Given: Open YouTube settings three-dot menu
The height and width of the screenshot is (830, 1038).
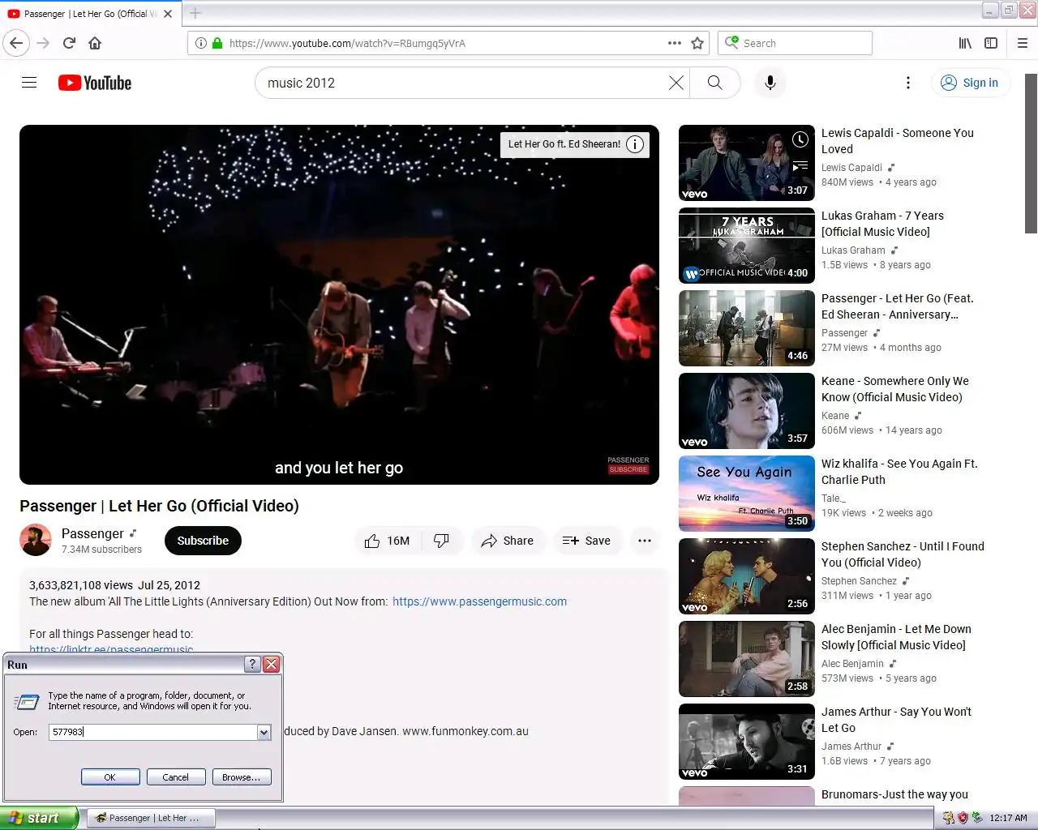Looking at the screenshot, I should tap(908, 83).
